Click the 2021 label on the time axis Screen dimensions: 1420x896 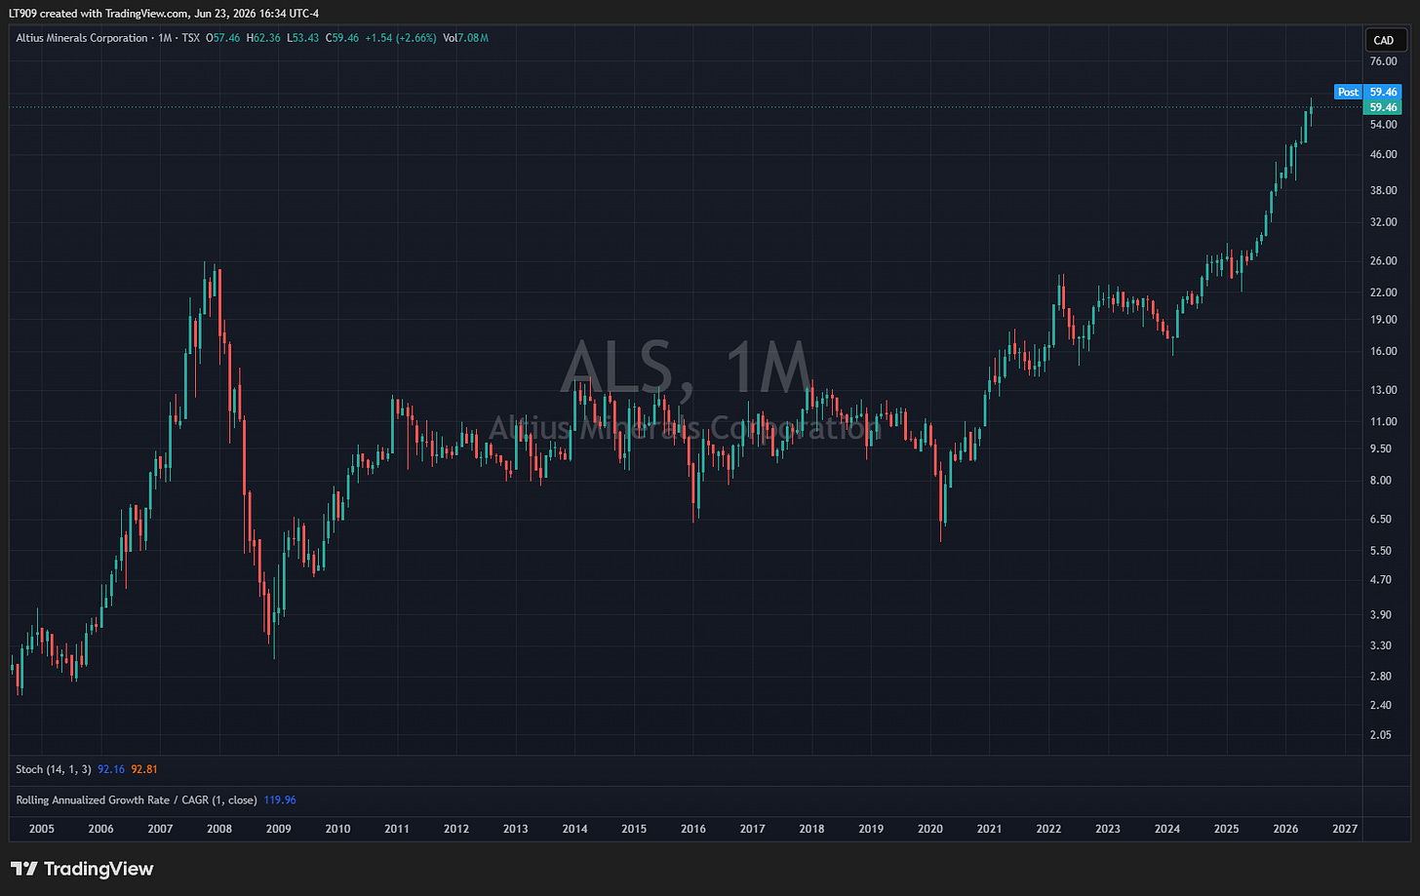coord(989,829)
